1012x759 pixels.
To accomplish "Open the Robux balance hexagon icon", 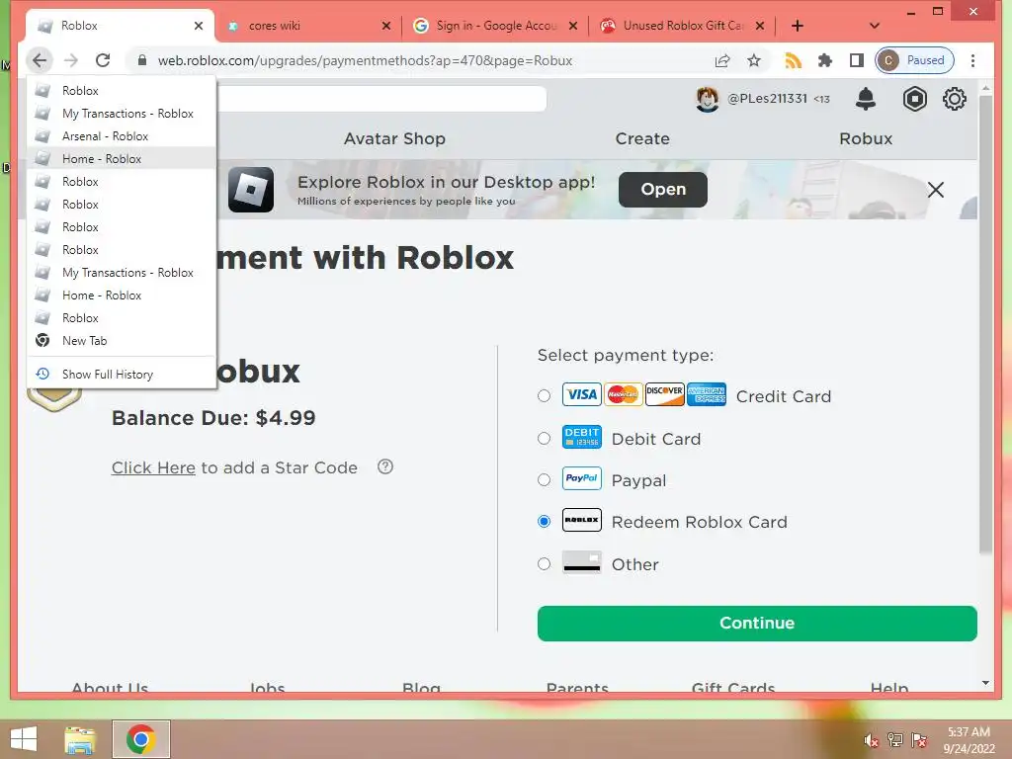I will (914, 99).
